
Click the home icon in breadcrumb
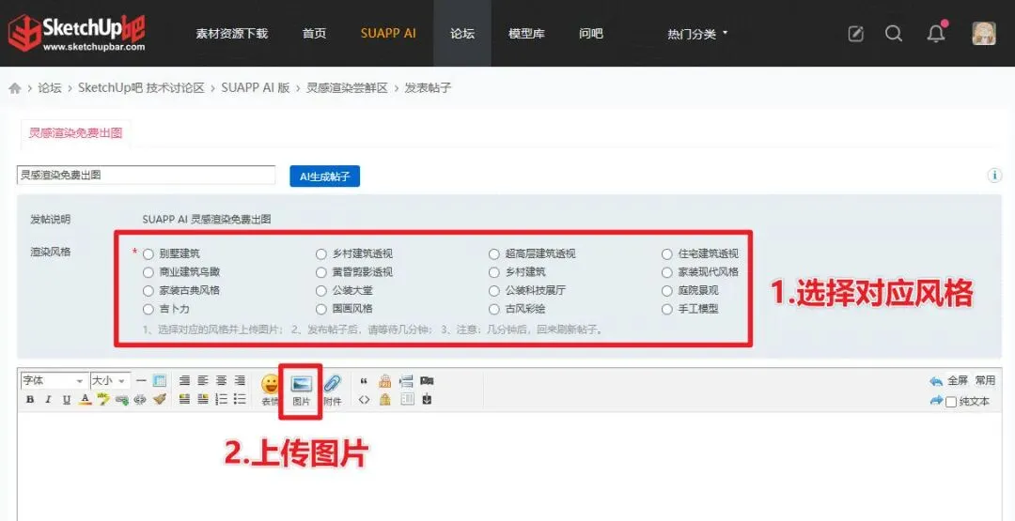tap(15, 88)
